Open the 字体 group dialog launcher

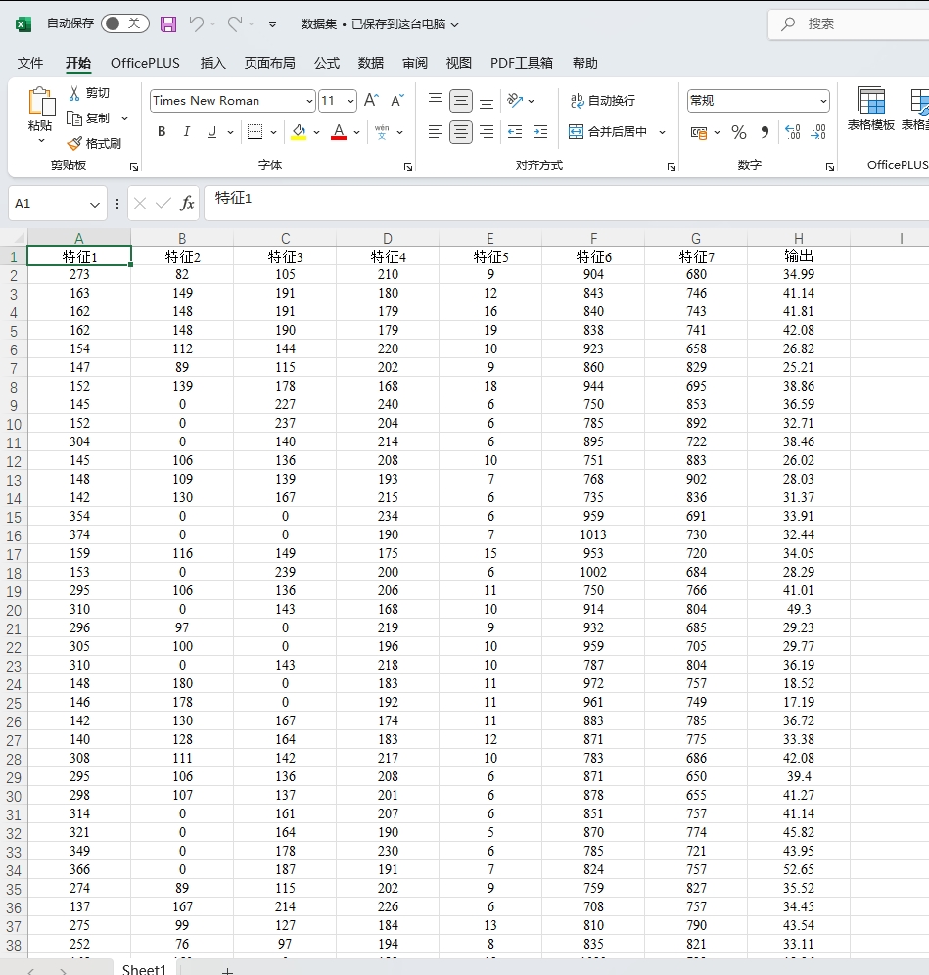pos(408,167)
